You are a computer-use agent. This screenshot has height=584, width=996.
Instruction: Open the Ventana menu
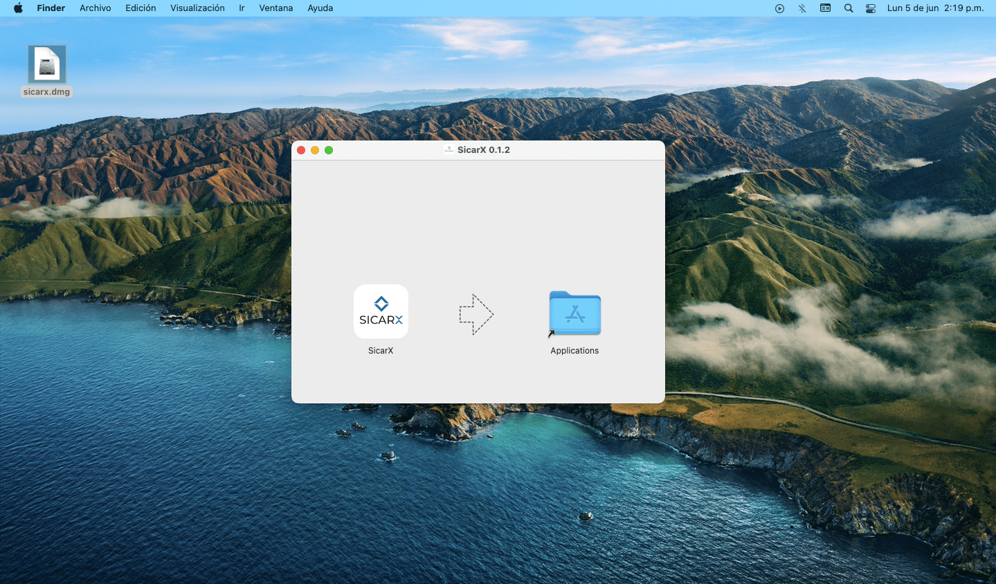point(275,8)
